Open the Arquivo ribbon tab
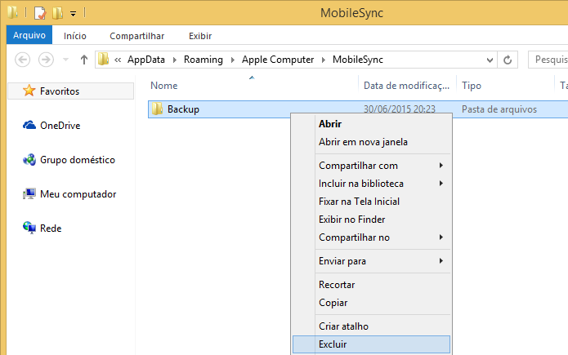Image resolution: width=568 pixels, height=355 pixels. (29, 35)
